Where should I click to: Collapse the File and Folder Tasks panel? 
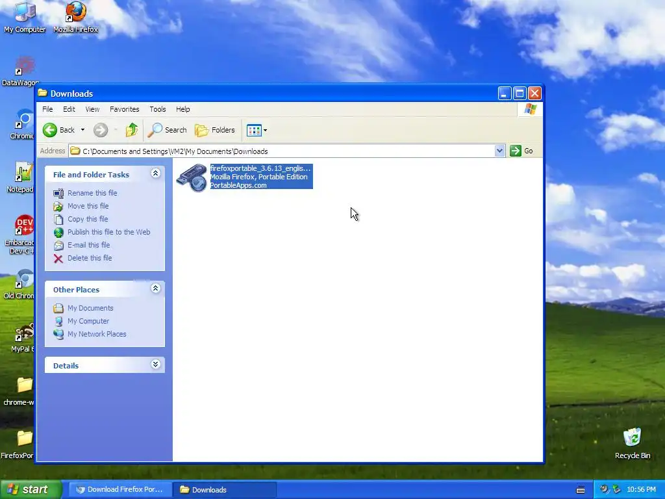click(x=156, y=173)
